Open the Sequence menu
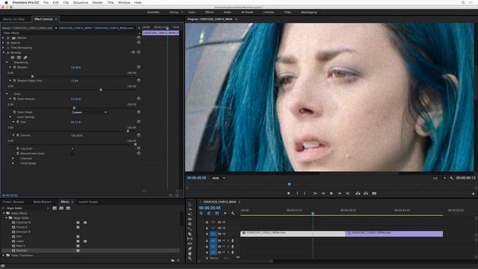Image resolution: width=478 pixels, height=269 pixels. (x=81, y=2)
